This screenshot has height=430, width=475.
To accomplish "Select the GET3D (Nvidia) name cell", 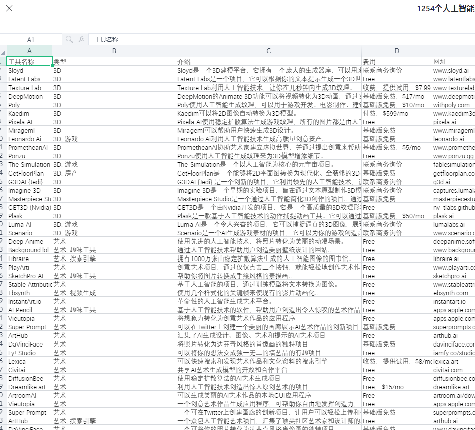I will 29,207.
